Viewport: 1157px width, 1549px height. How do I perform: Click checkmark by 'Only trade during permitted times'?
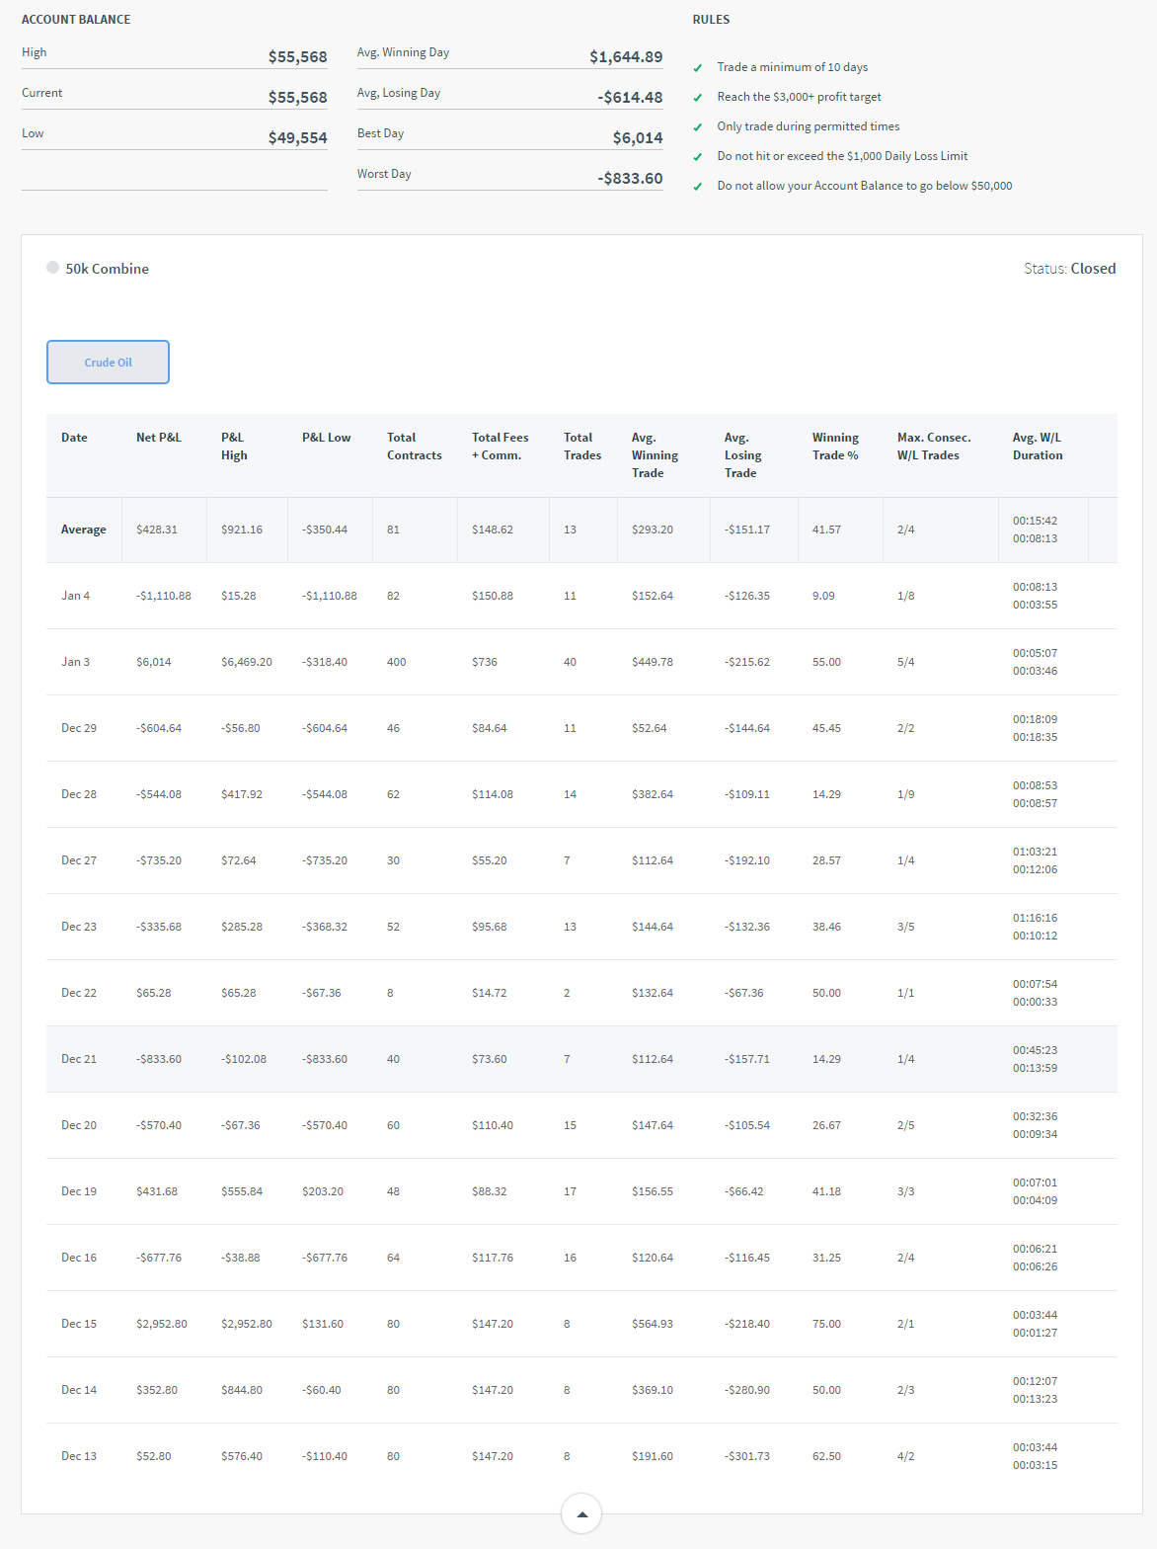tap(698, 127)
